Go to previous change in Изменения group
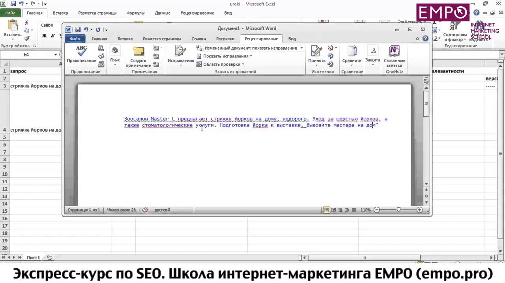Screen dimensions: 505x283 (x=331, y=56)
